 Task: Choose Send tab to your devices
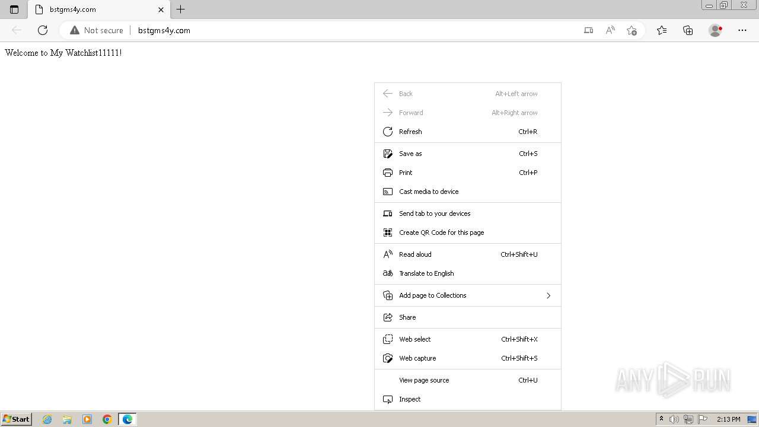(x=468, y=213)
